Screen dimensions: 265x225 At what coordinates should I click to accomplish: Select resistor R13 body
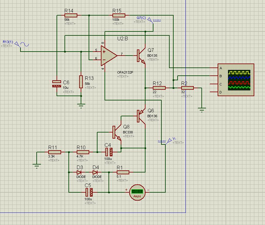81,82
